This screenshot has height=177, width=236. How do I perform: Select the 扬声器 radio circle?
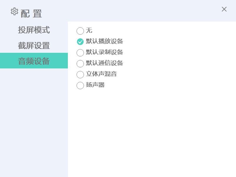80,85
